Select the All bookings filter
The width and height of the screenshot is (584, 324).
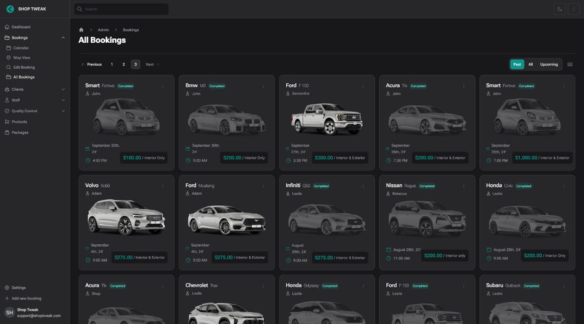[x=530, y=64]
